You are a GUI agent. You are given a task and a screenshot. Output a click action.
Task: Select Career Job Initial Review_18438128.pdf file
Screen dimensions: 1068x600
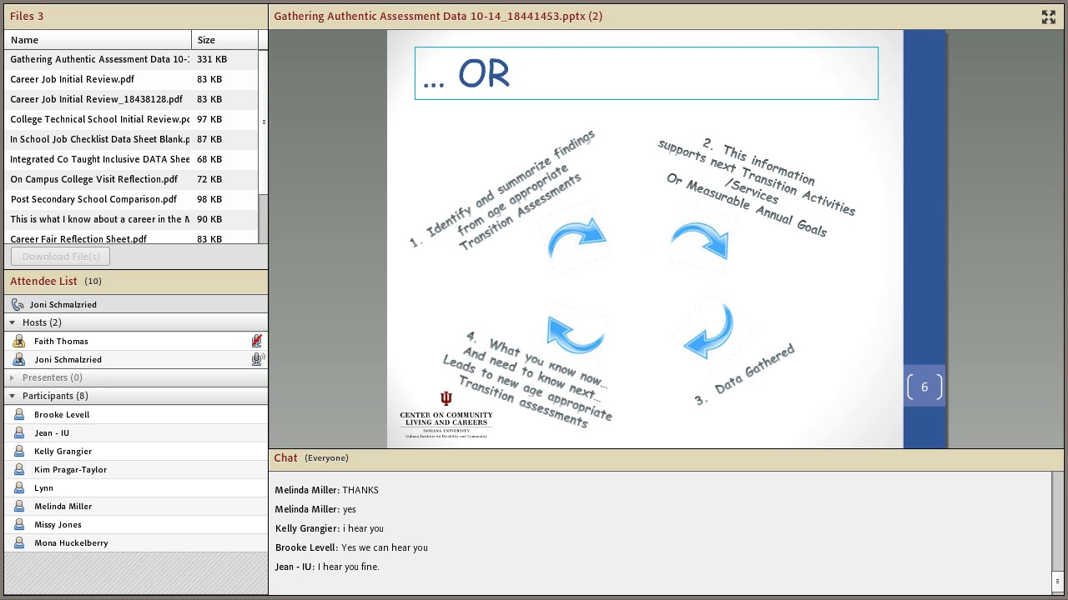[131, 99]
